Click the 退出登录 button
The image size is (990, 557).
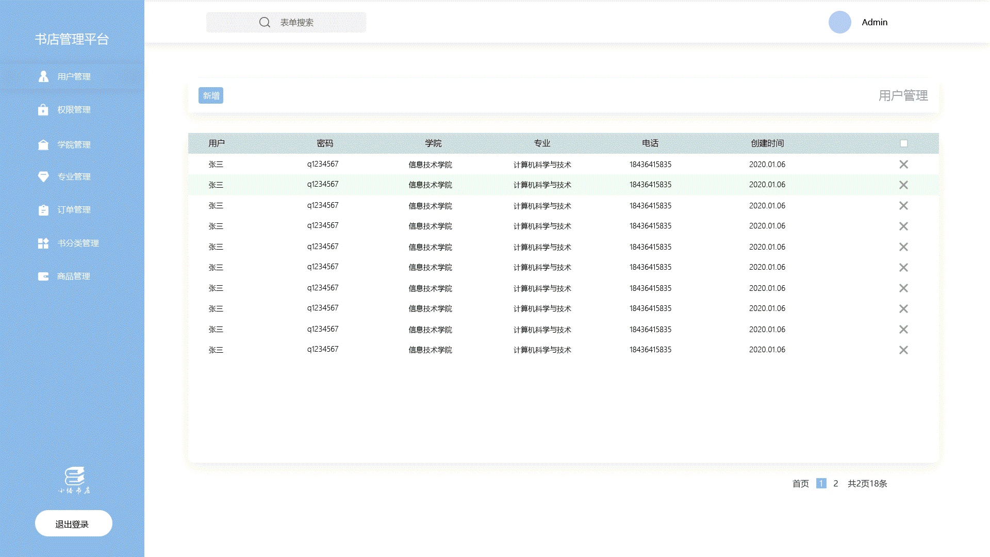tap(73, 523)
